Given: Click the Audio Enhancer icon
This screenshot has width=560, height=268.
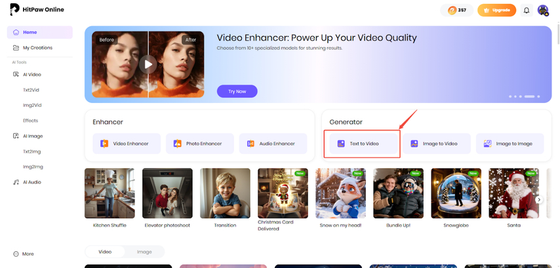Looking at the screenshot, I should click(250, 144).
